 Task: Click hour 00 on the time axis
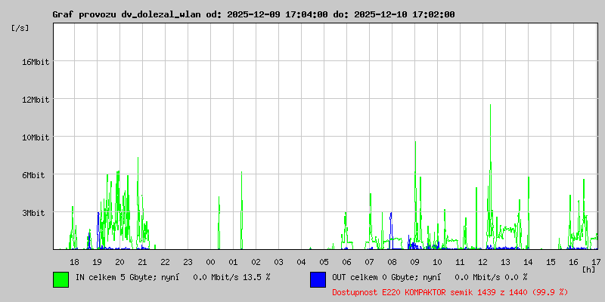[210, 262]
